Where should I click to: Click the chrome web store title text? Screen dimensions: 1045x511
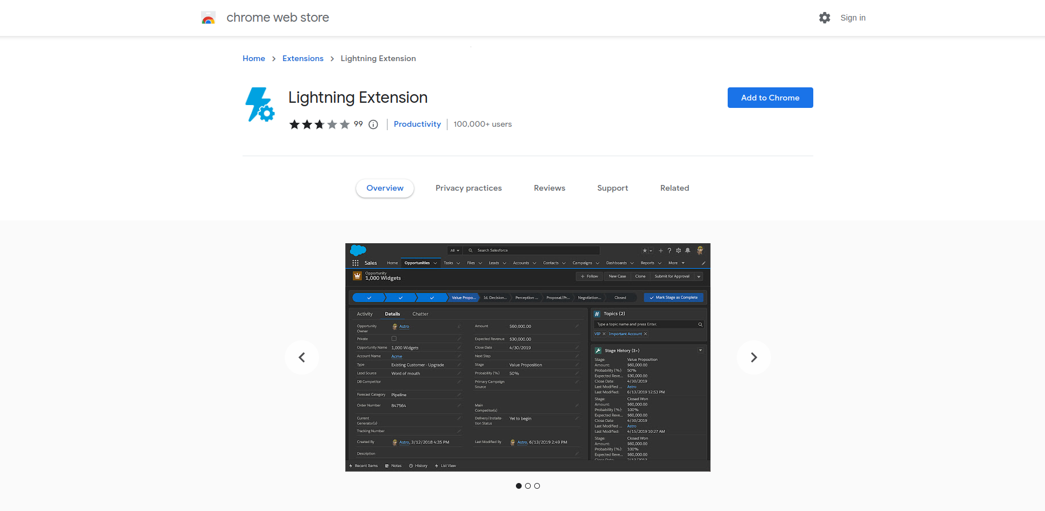pyautogui.click(x=277, y=18)
